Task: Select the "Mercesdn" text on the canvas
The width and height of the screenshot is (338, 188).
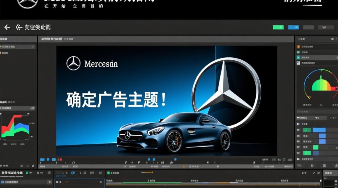Action: click(101, 64)
